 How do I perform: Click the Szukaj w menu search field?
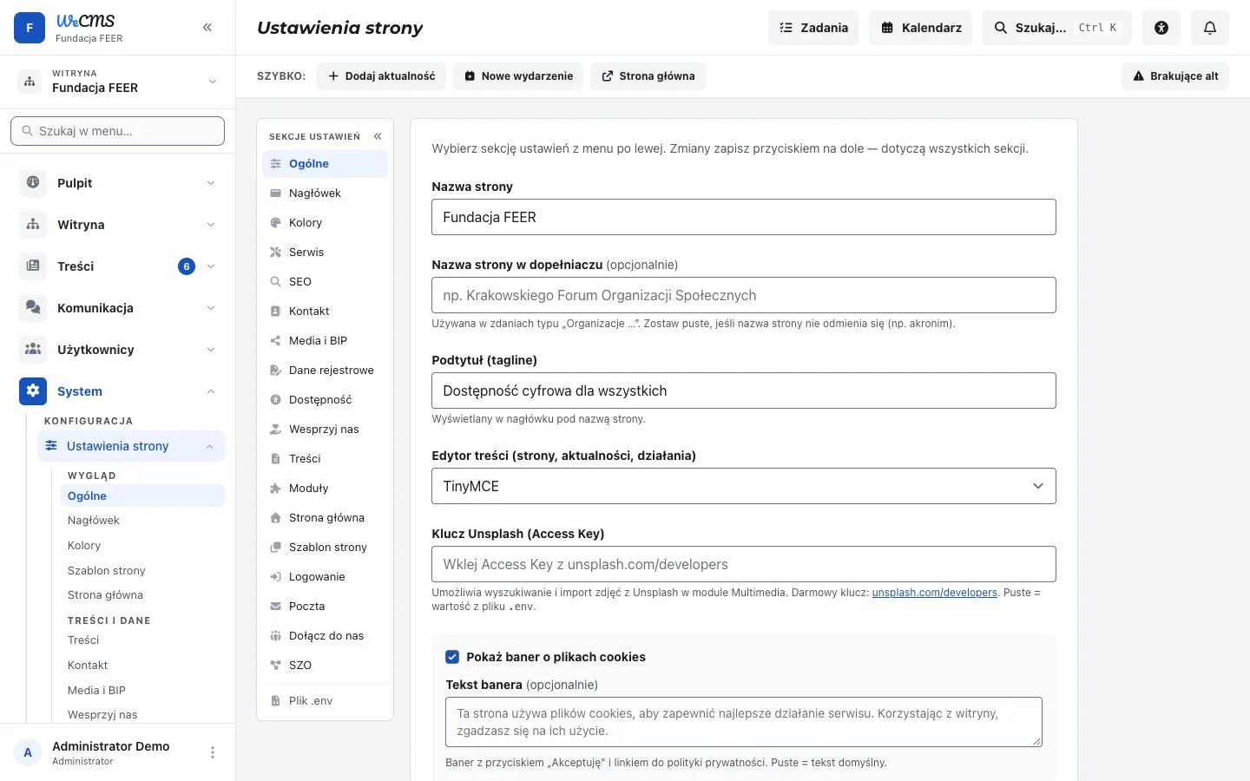(118, 131)
